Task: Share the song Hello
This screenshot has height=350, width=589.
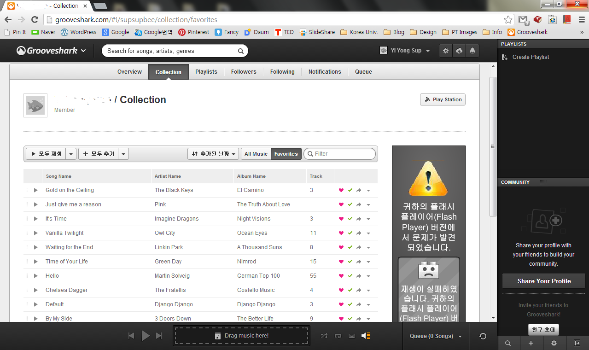Action: click(359, 276)
